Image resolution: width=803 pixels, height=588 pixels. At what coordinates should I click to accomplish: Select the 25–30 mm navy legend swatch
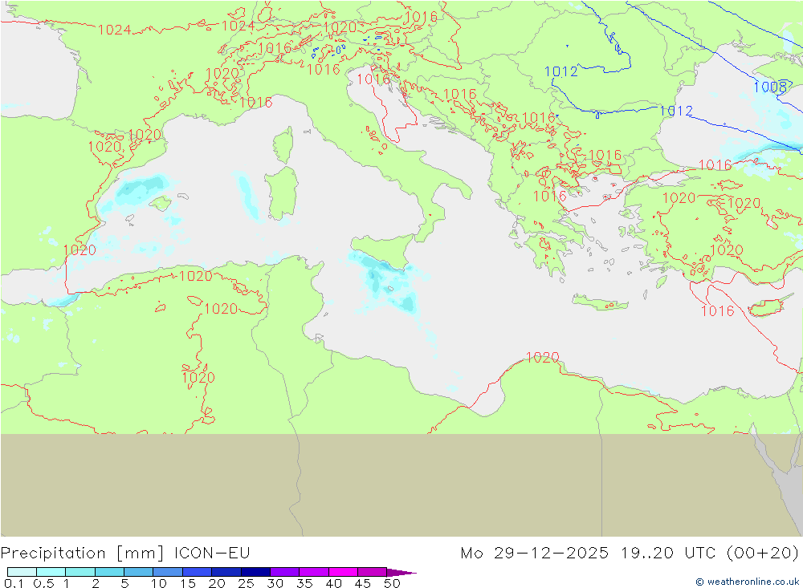coord(255,572)
